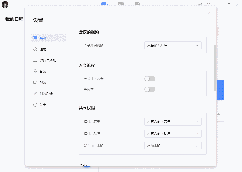242x172 pixels.
Task: Open the 入会都不开启 video dropdown
Action: pos(173,45)
